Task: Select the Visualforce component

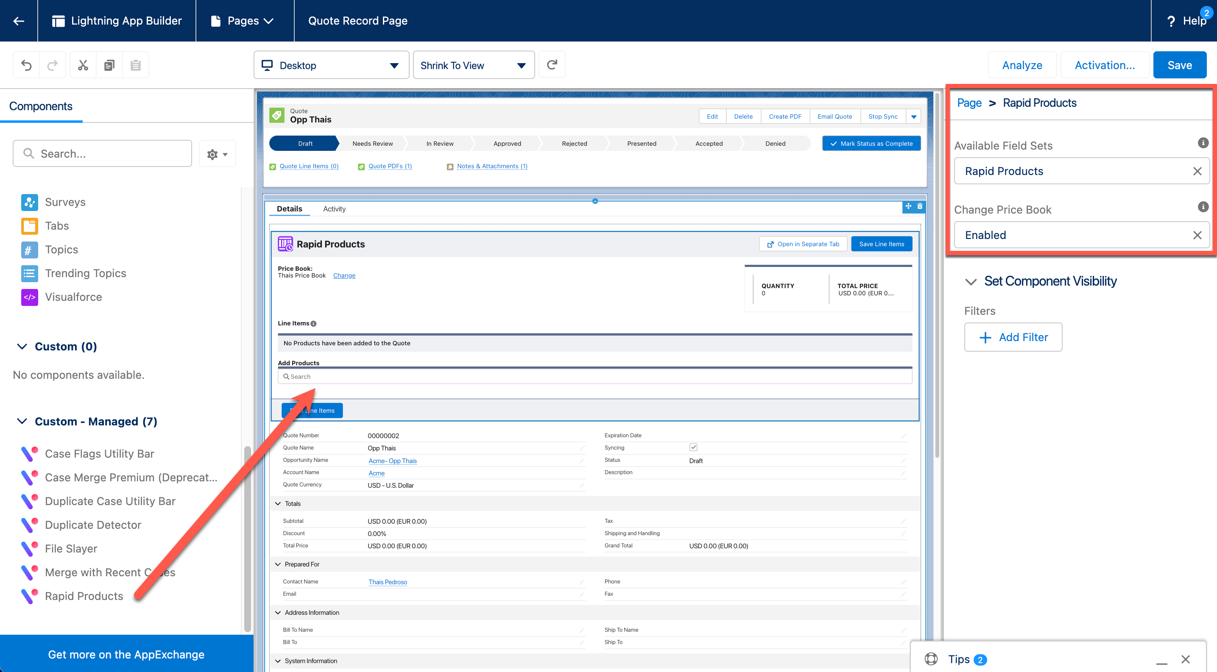Action: 61,297
